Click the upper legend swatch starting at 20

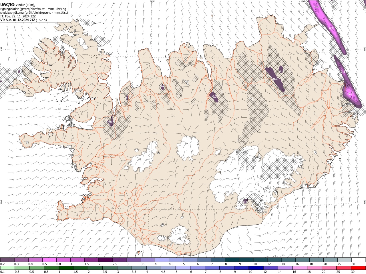[x=330, y=260]
